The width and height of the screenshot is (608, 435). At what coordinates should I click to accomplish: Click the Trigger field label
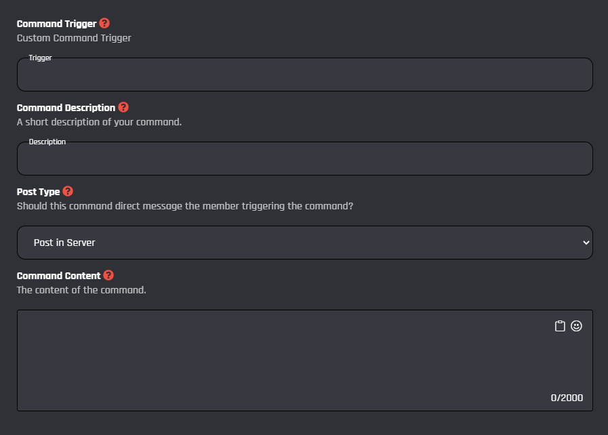tap(41, 58)
